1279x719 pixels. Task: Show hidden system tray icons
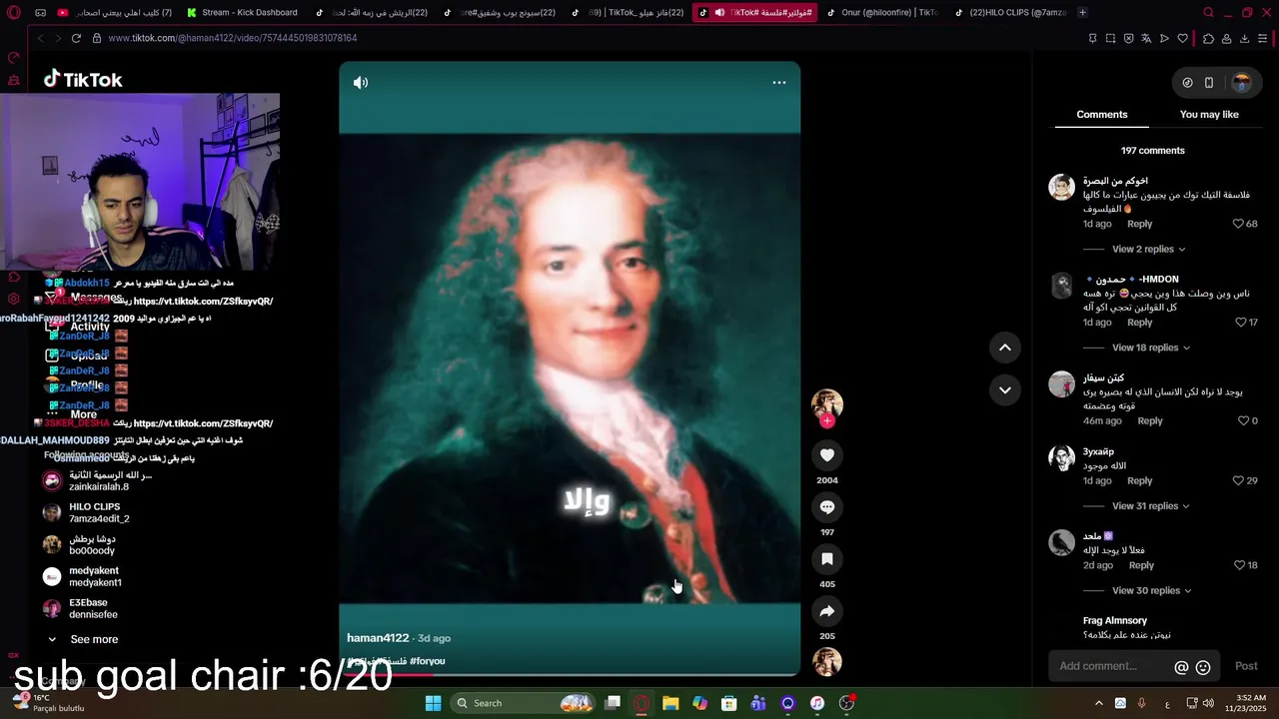pyautogui.click(x=1098, y=703)
